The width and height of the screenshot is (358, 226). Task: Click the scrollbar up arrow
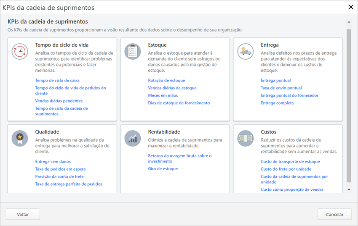(x=348, y=21)
